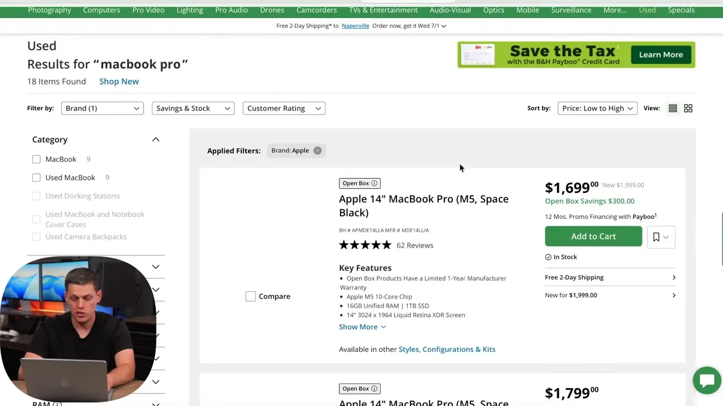Click the 18 Items Found count
The image size is (723, 406).
pyautogui.click(x=56, y=81)
